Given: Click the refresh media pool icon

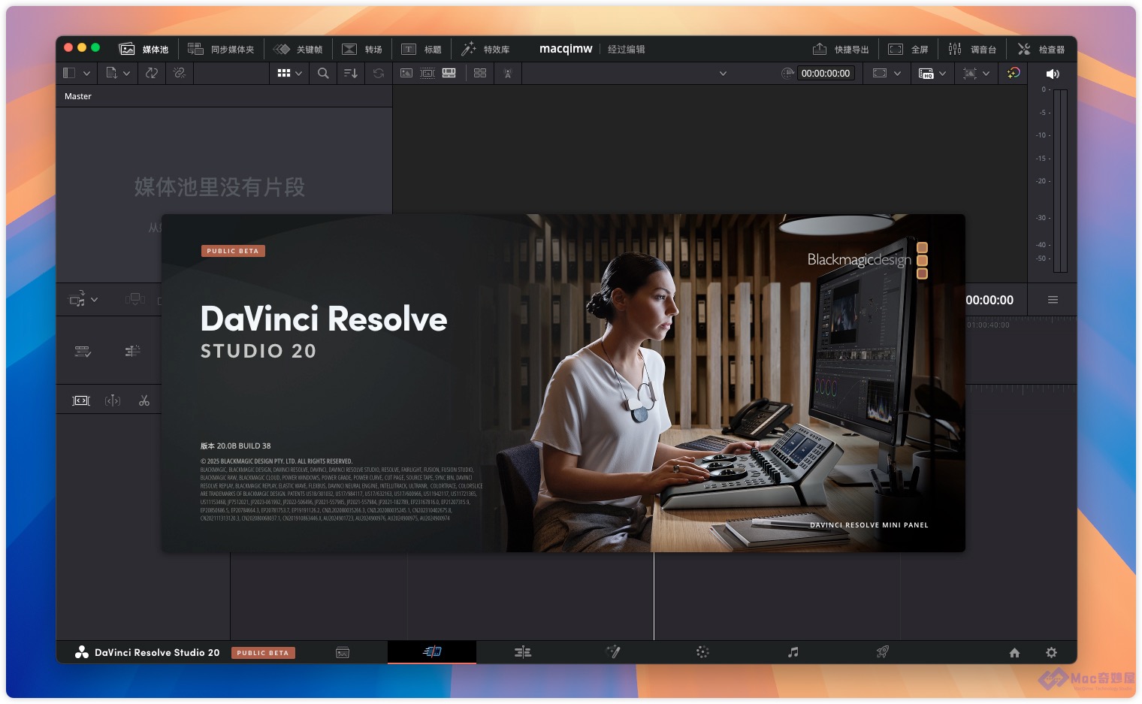Looking at the screenshot, I should [379, 73].
